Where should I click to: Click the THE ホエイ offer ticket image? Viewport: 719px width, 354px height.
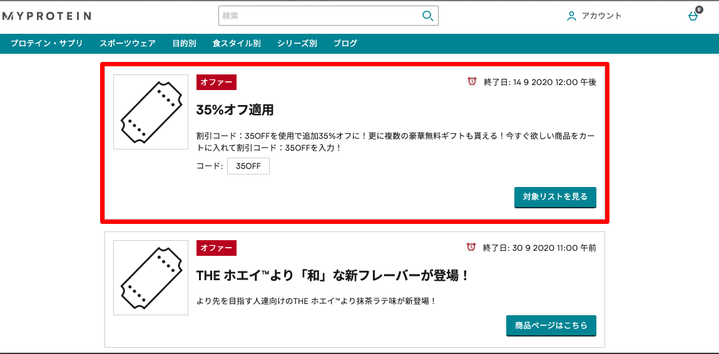pos(151,278)
